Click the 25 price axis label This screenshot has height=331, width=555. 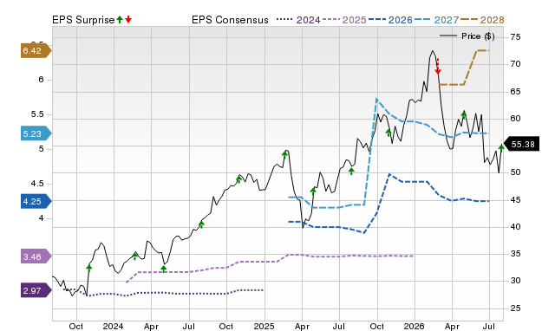pos(515,308)
